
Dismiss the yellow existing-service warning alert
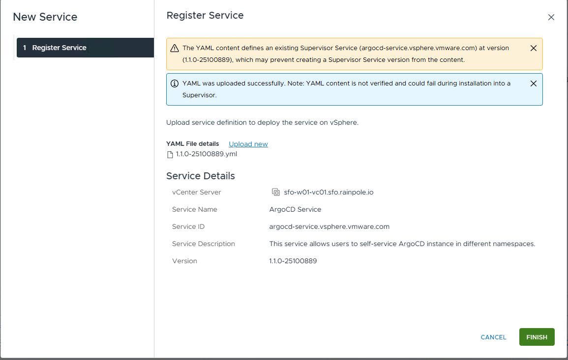point(533,48)
